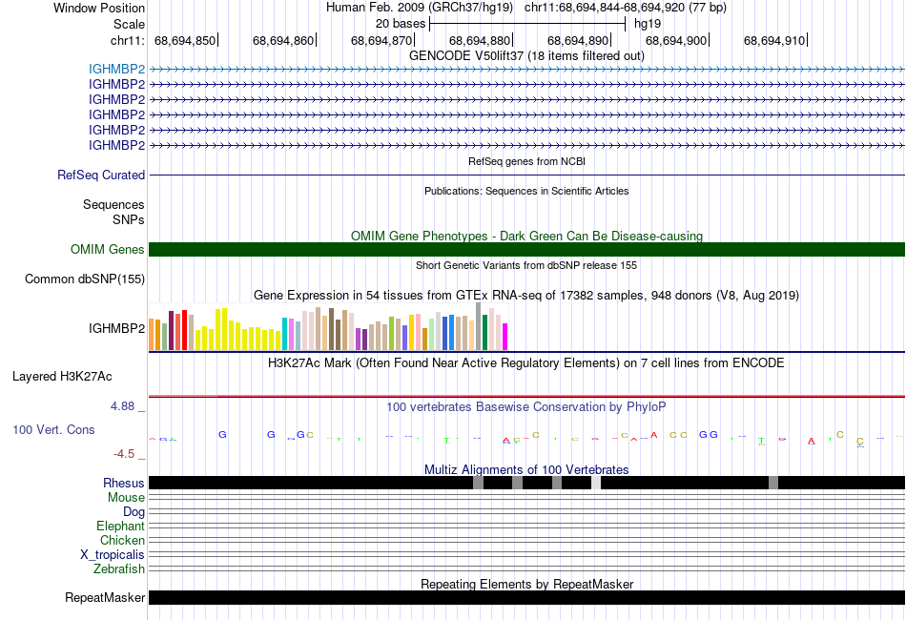Click the Human Feb. 2009 (GRCh37/hg19) title

(420, 8)
